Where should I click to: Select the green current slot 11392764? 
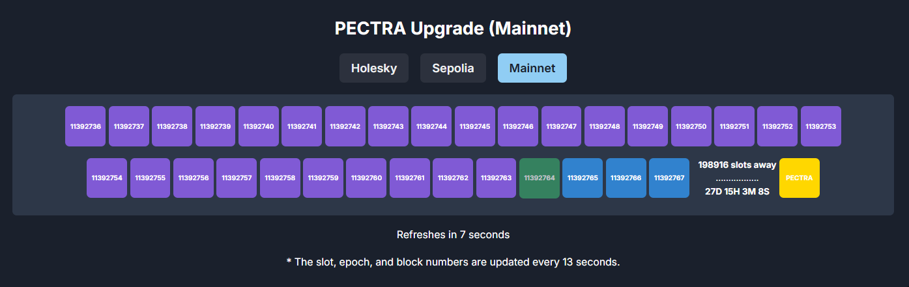pyautogui.click(x=539, y=178)
